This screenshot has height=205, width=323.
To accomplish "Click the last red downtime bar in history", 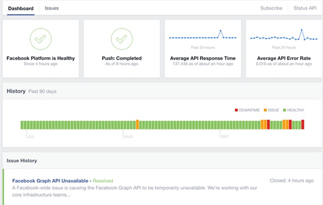I will tap(303, 125).
